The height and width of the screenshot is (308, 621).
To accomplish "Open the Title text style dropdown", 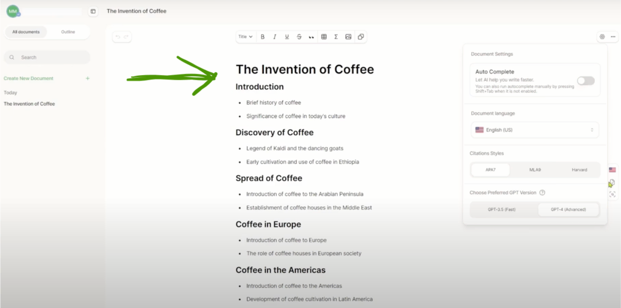I will tap(245, 37).
